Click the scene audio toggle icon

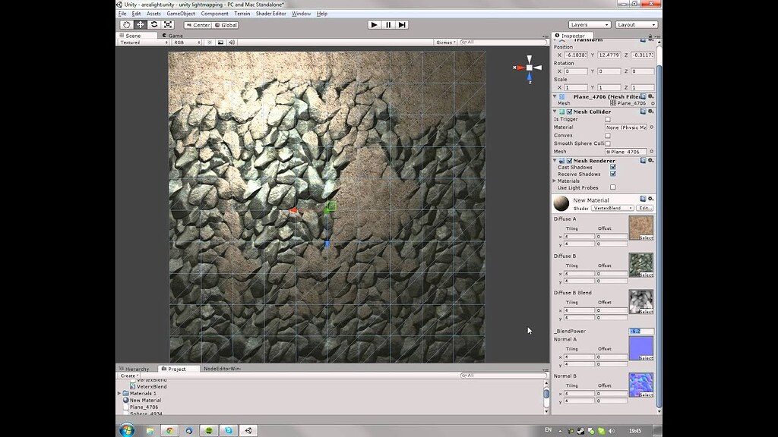pos(233,42)
